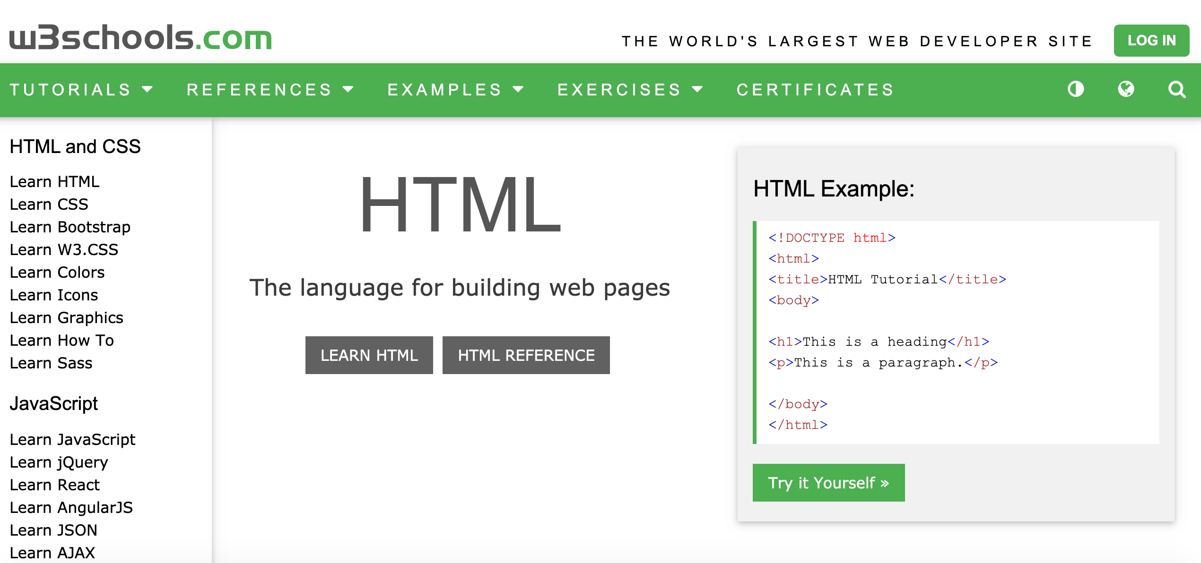
Task: Click the w3schools.com logo
Action: tap(140, 38)
